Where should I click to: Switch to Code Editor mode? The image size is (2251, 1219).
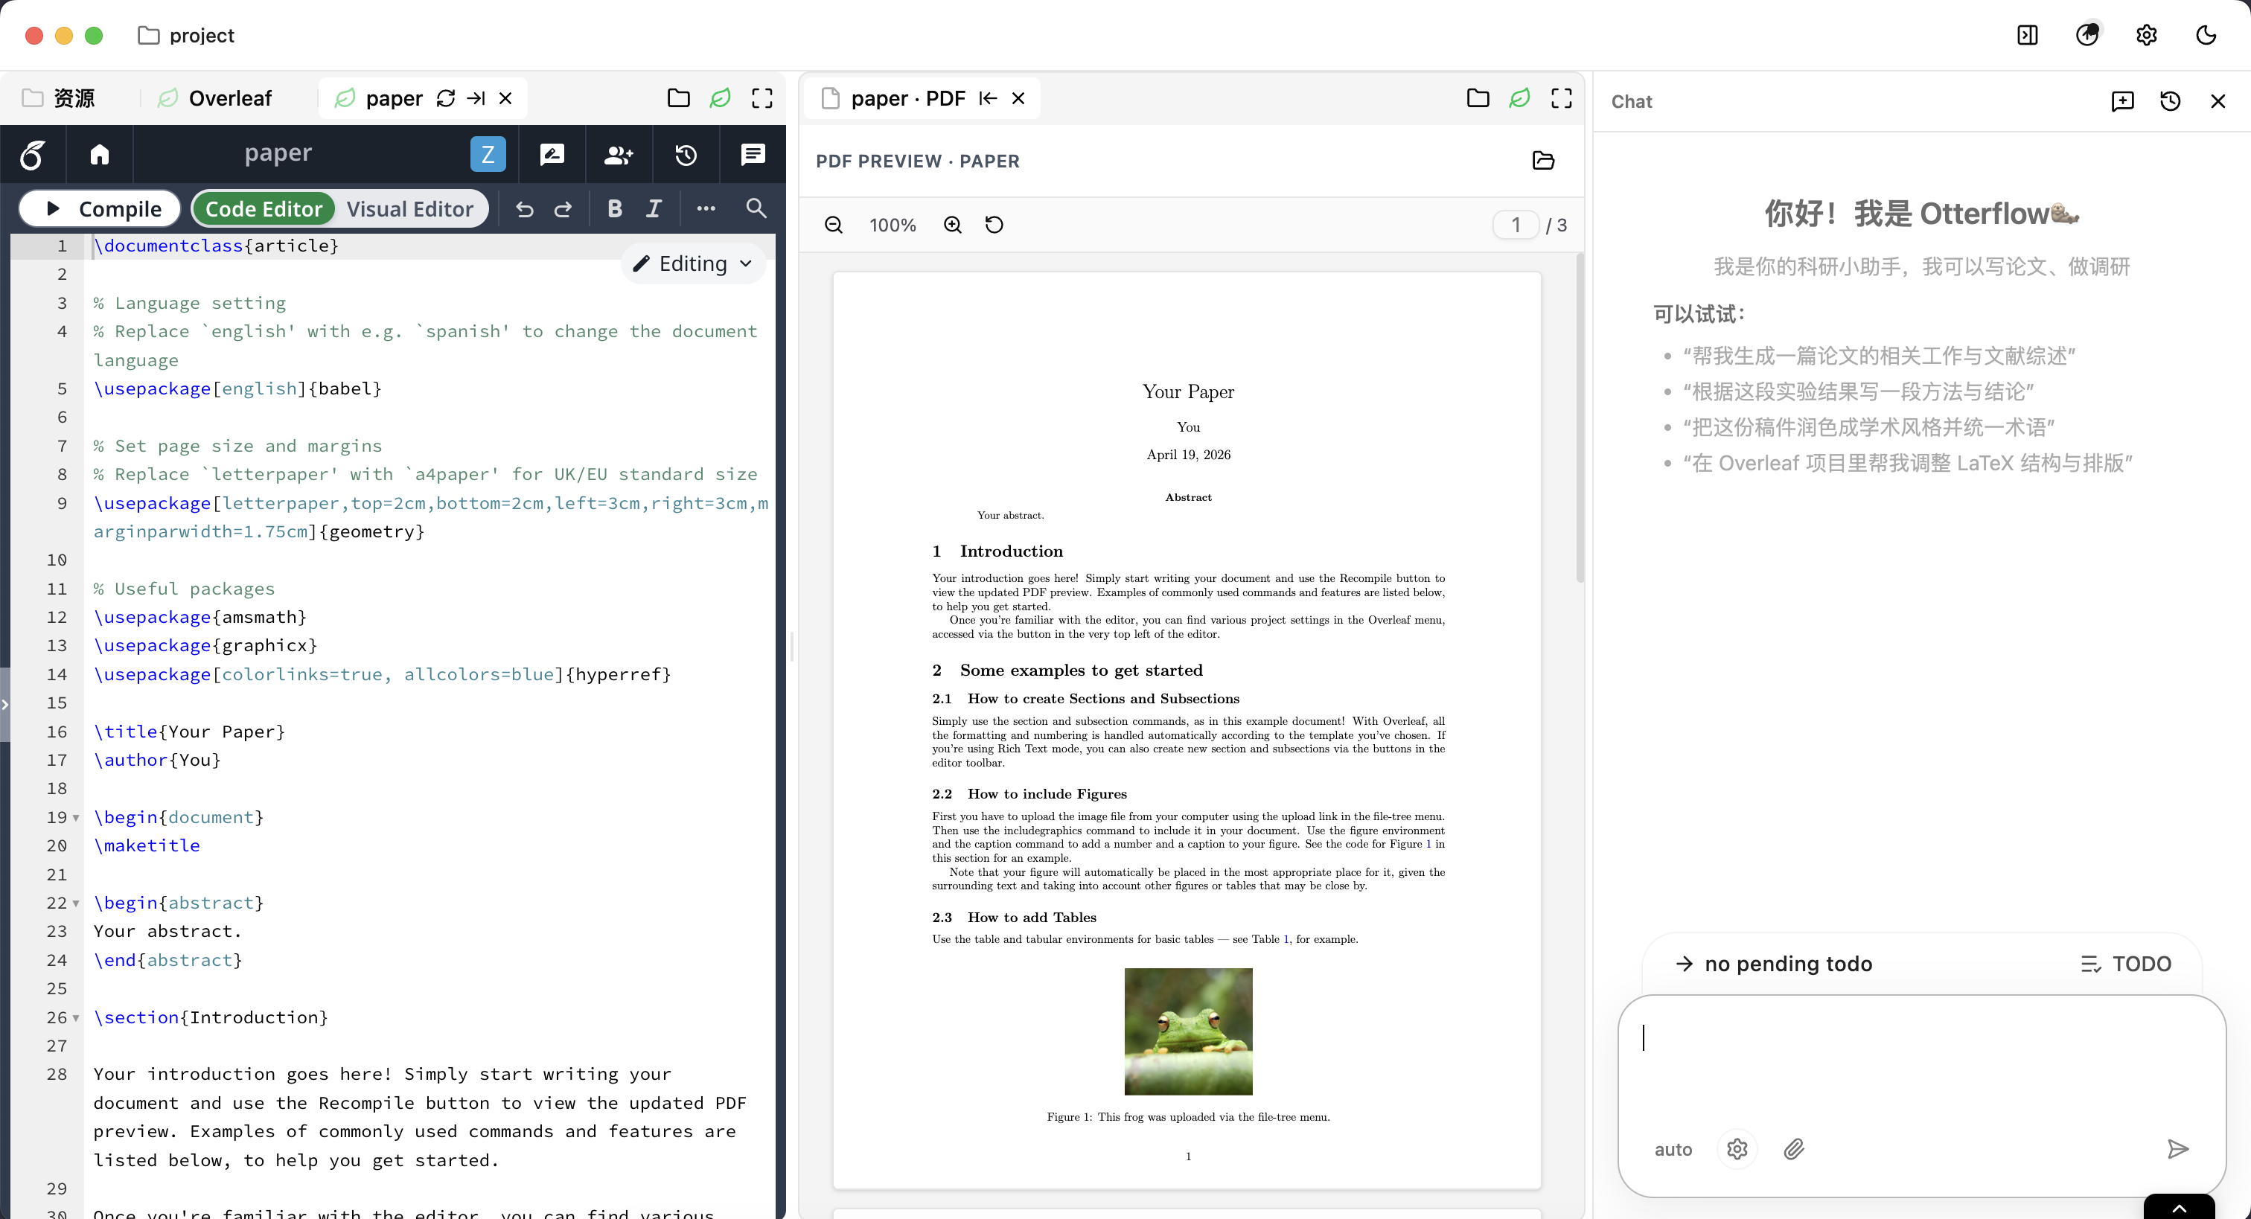264,209
